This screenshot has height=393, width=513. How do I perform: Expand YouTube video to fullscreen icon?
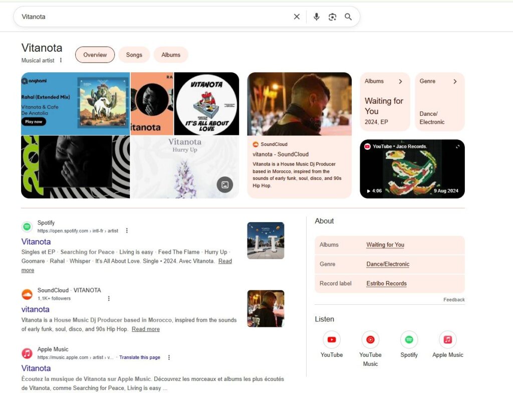point(457,146)
